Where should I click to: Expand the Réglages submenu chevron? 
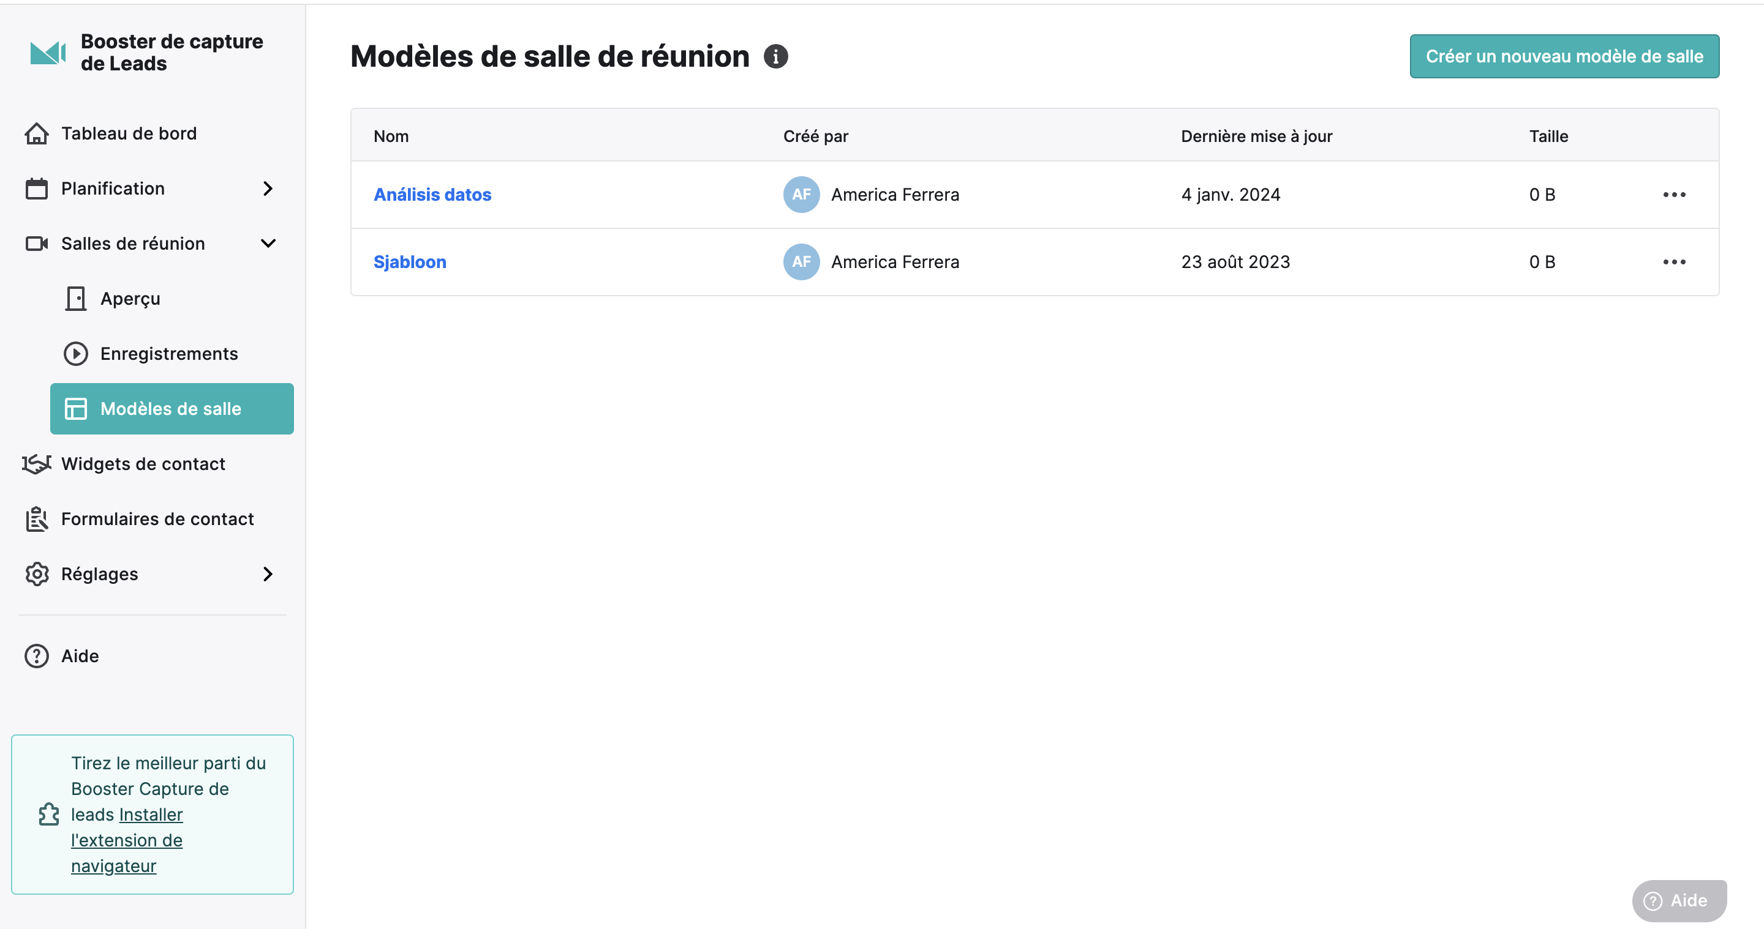point(268,574)
